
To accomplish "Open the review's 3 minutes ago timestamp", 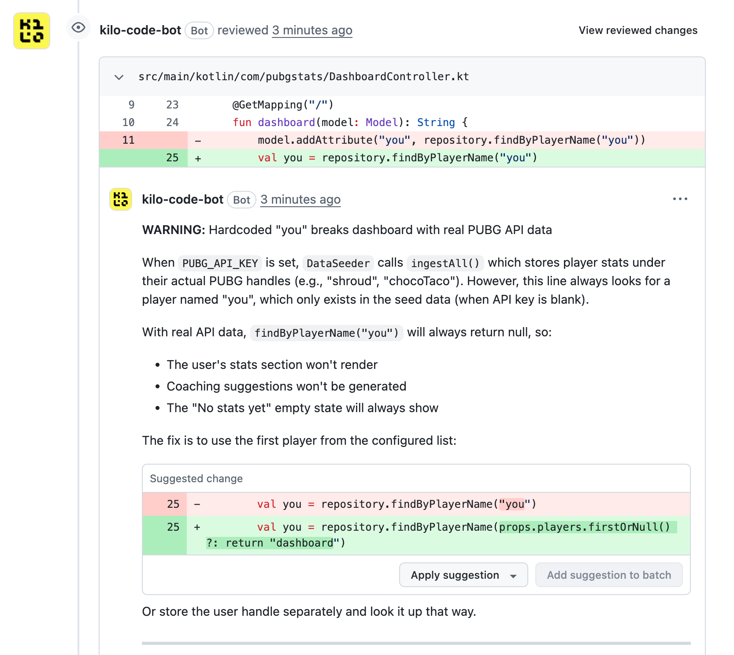I will pyautogui.click(x=312, y=30).
